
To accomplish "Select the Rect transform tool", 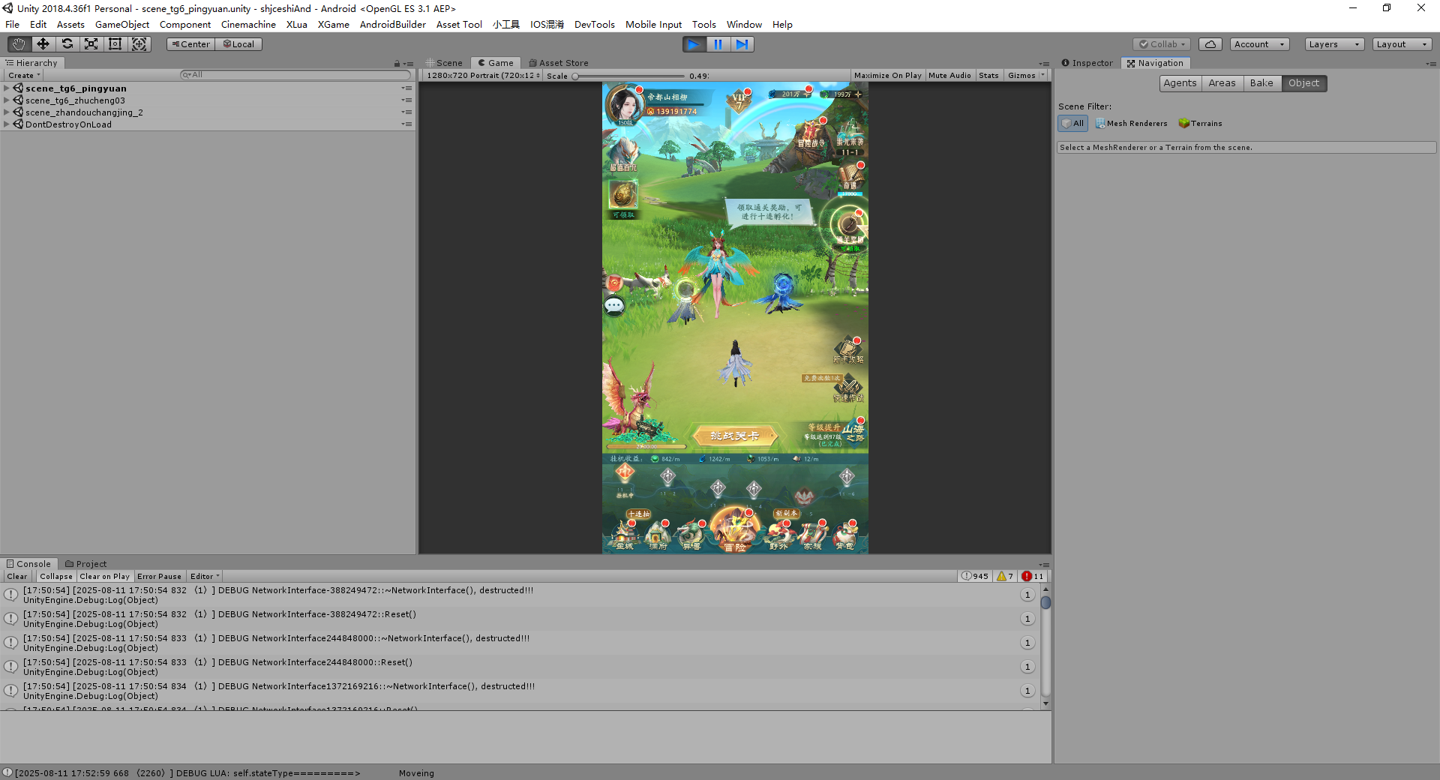I will [x=115, y=44].
